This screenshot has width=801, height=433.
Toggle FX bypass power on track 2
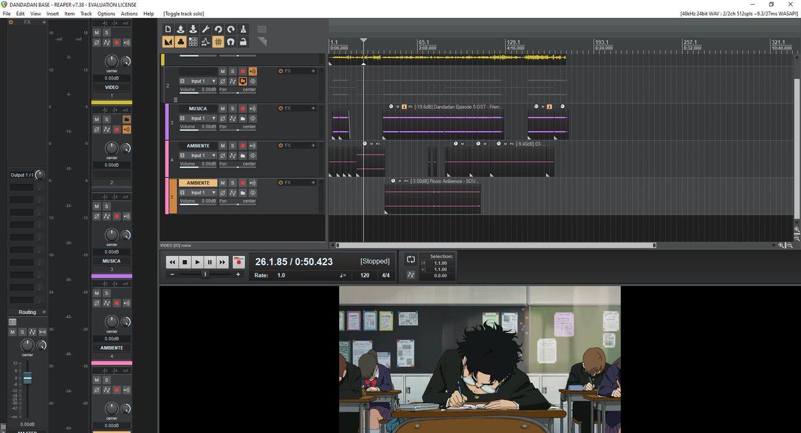point(280,71)
